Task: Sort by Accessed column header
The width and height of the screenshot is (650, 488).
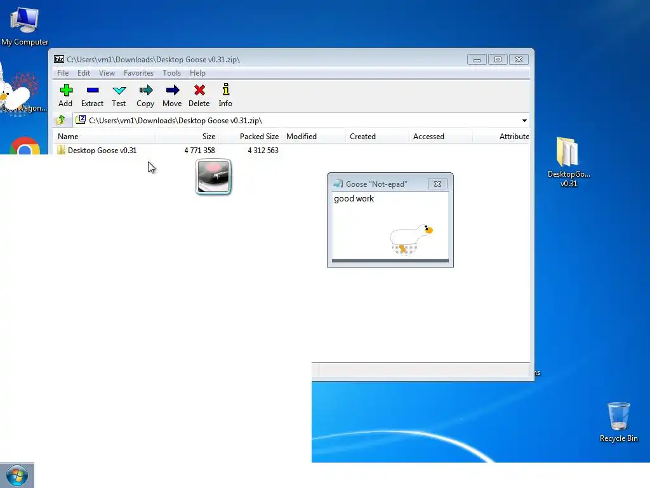Action: tap(441, 137)
